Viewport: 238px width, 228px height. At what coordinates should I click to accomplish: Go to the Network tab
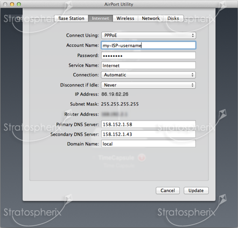(x=151, y=18)
